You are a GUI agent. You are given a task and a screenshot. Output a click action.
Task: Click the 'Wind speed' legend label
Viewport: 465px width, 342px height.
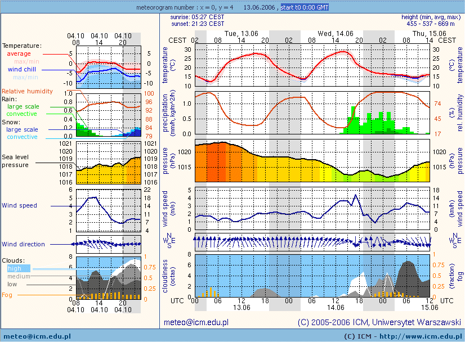click(x=19, y=205)
